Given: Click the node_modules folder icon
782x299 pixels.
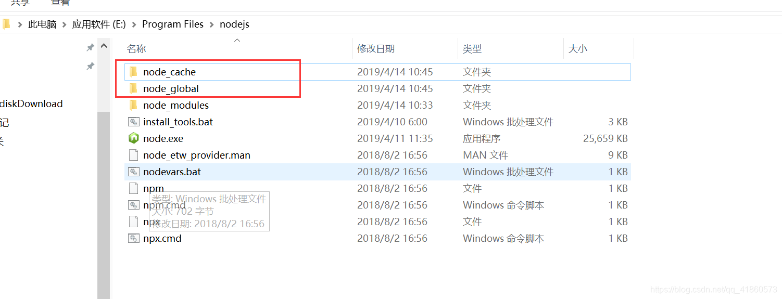Looking at the screenshot, I should click(x=133, y=105).
